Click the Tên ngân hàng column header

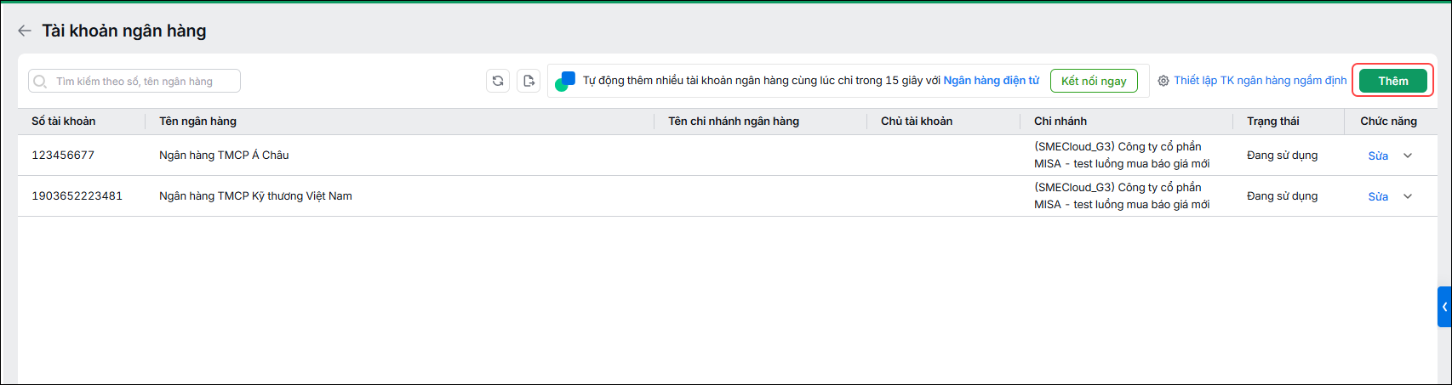click(197, 122)
